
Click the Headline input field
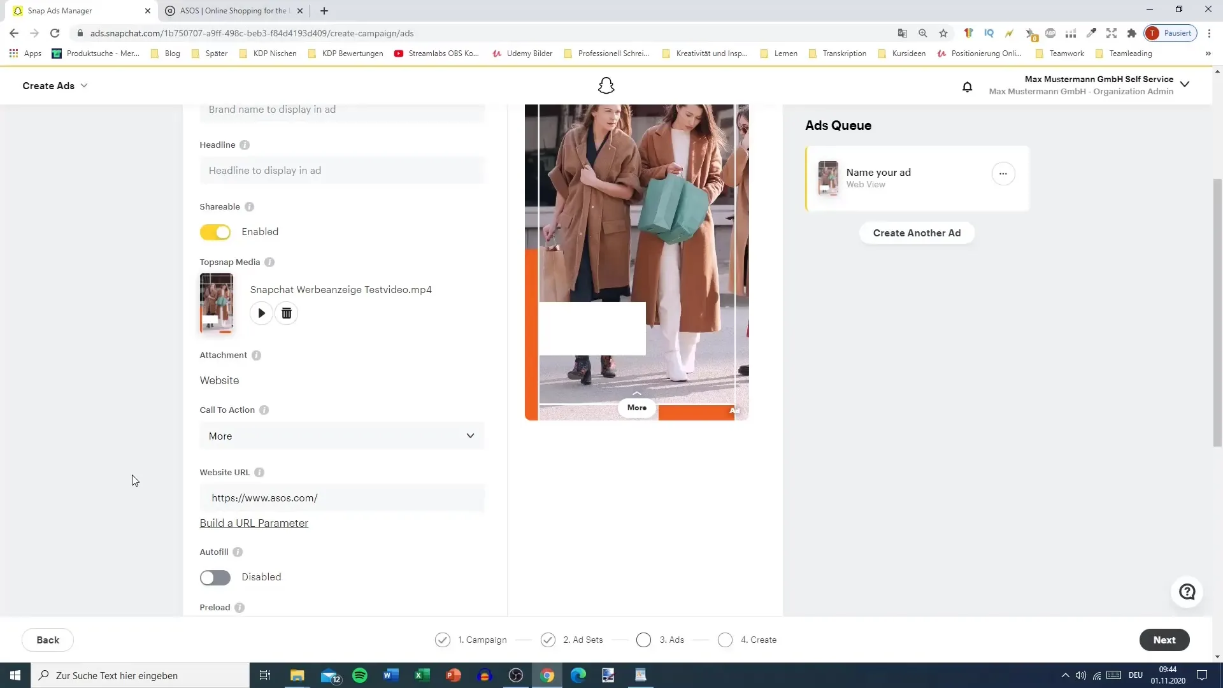(342, 171)
